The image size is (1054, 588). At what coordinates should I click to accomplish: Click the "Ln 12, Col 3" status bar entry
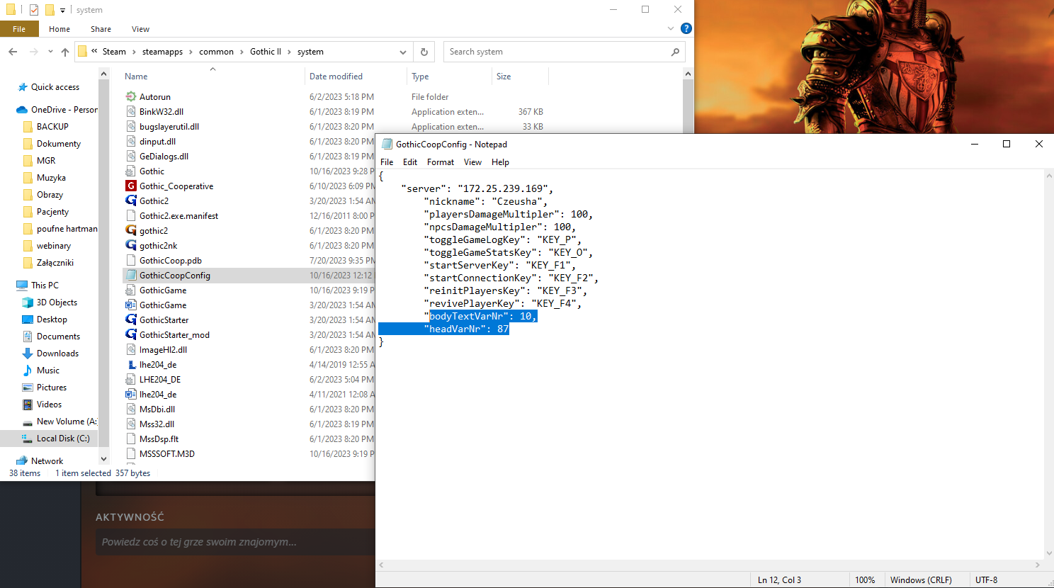[779, 579]
